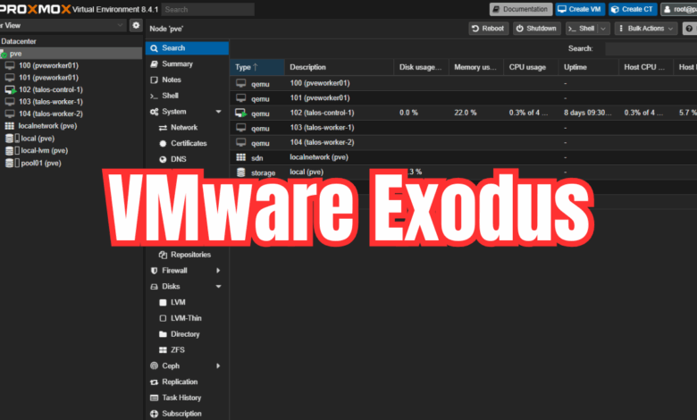Click the Create VM button
This screenshot has width=697, height=420.
point(580,9)
